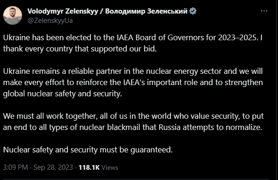278x180 pixels.
Task: Click the gray verified checkmark badge
Action: [x=193, y=11]
